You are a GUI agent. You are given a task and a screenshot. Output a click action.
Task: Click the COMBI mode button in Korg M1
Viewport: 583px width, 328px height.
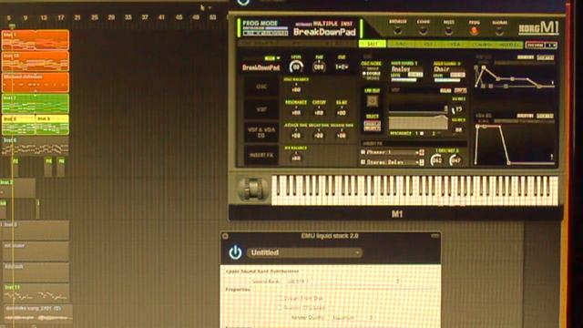(423, 31)
